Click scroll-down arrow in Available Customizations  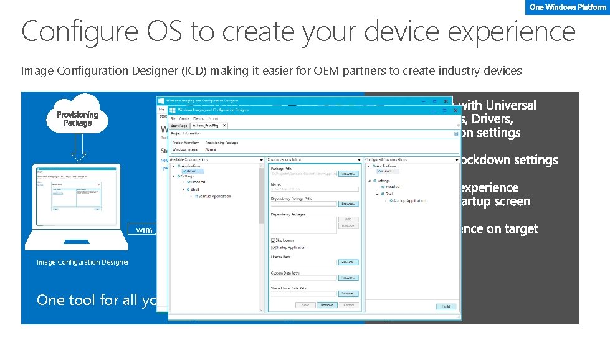(262, 309)
